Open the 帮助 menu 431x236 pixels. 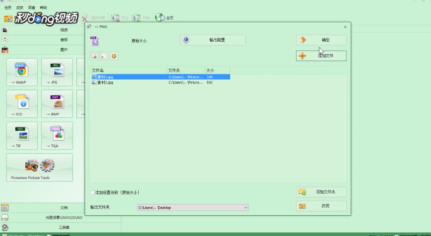click(44, 8)
